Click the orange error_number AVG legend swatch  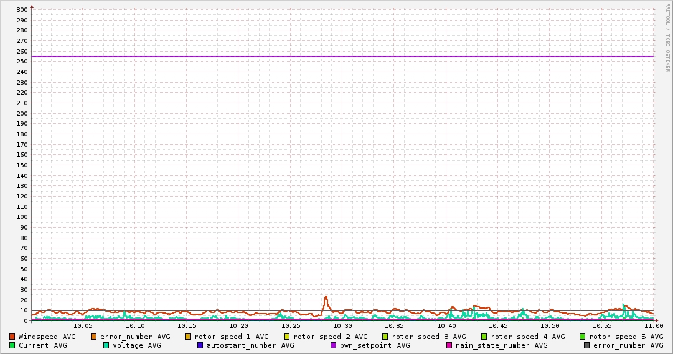point(93,337)
